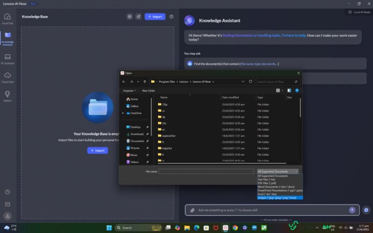Select Gallery in navigation pane
The width and height of the screenshot is (373, 233).
[x=133, y=106]
